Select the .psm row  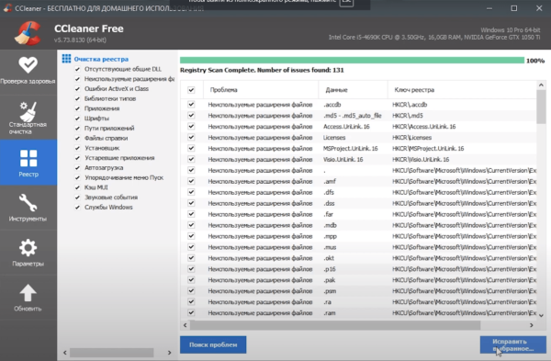point(358,291)
